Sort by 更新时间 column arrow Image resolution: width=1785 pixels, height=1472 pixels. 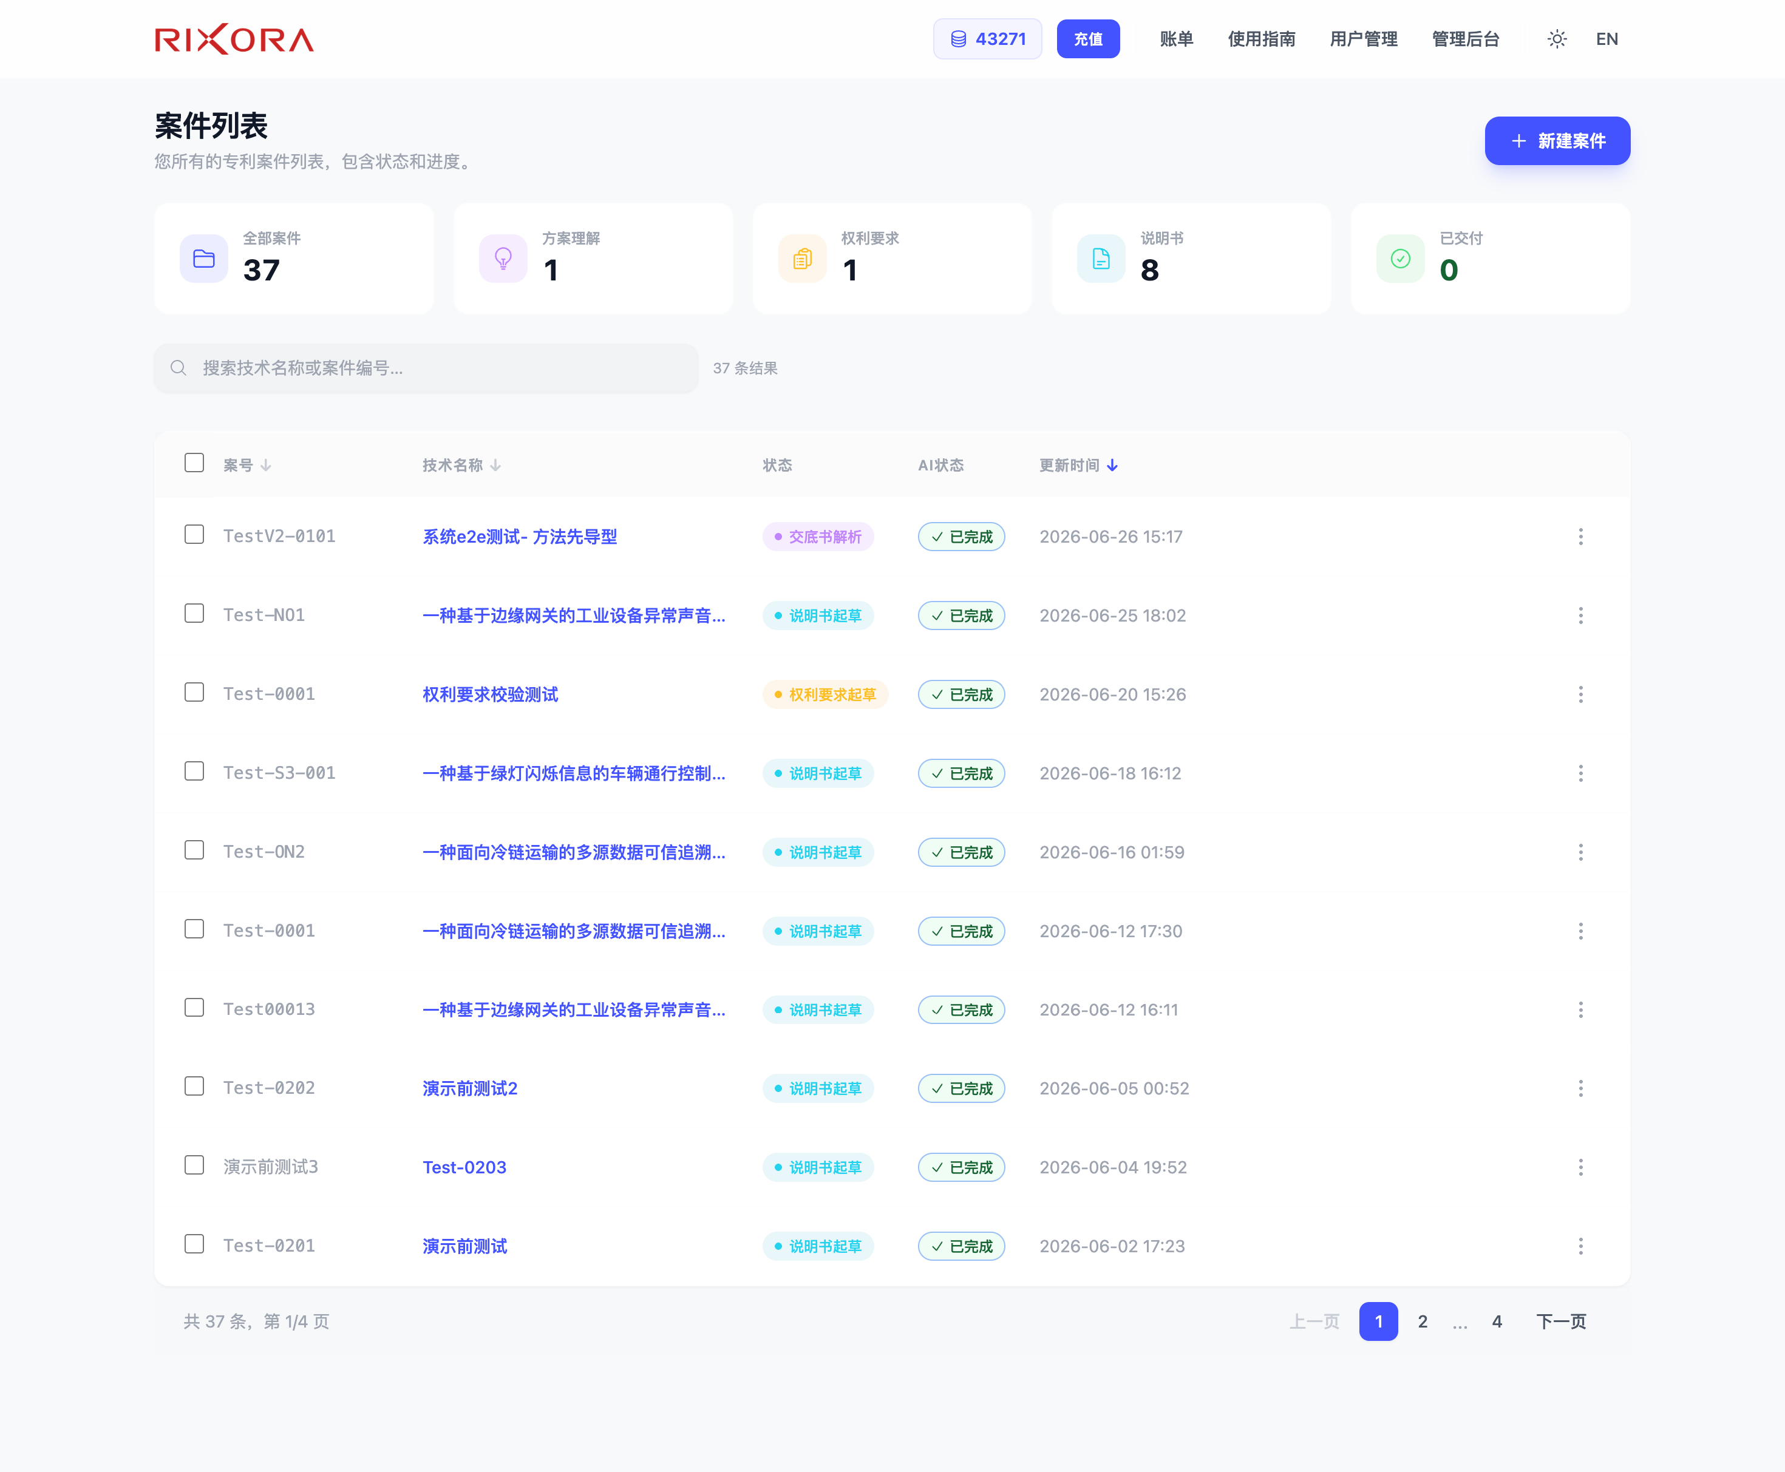1112,466
